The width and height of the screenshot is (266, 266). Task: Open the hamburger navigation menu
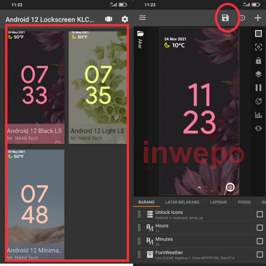pyautogui.click(x=142, y=18)
